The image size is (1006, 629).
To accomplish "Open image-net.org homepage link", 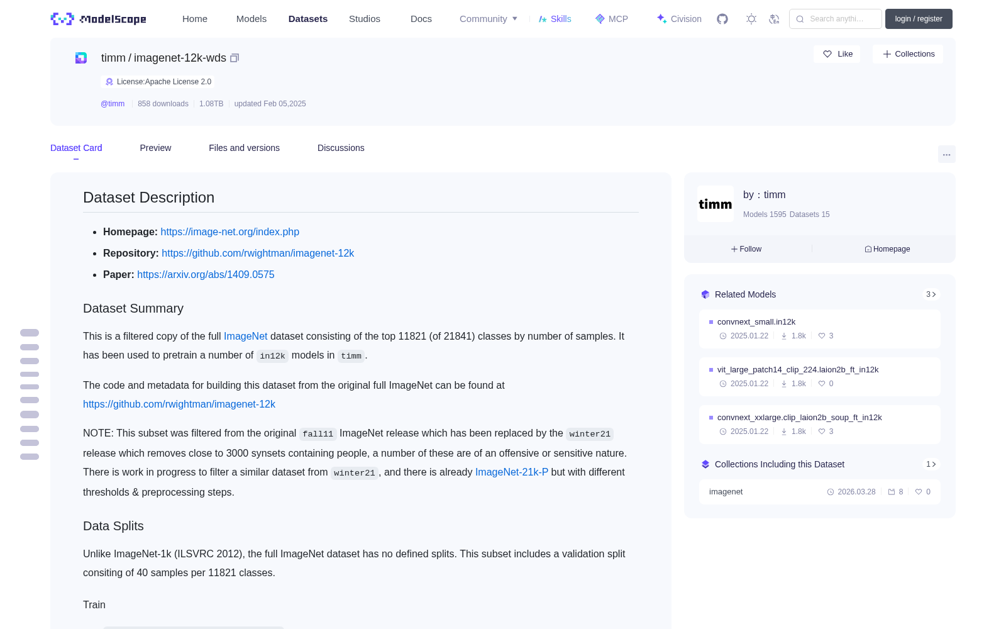I will point(230,232).
